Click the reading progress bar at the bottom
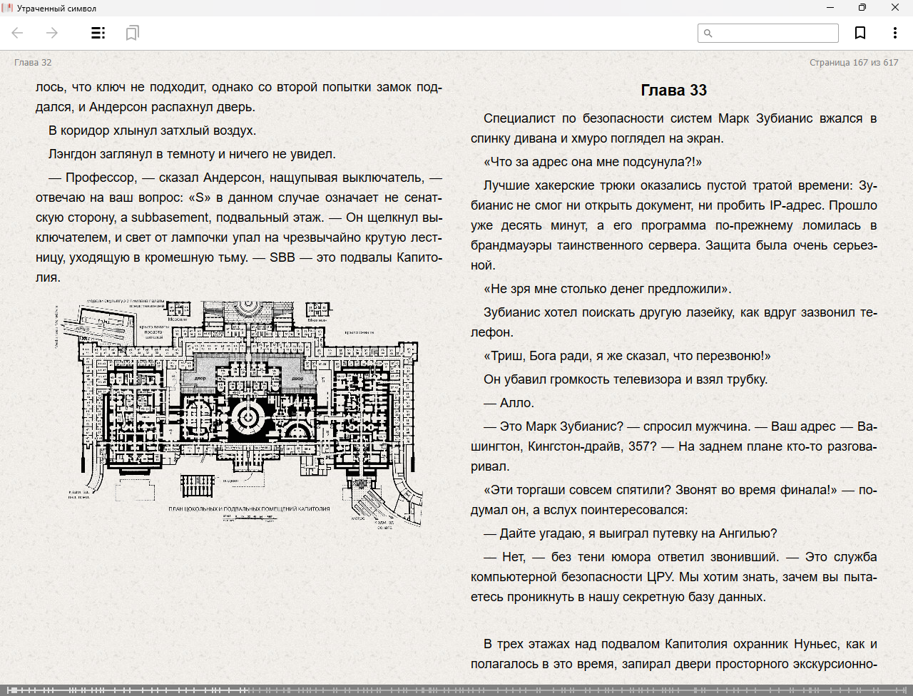Viewport: 913px width, 696px height. click(x=456, y=690)
